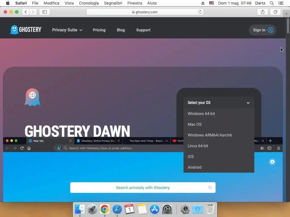Choose Mac OS option
The height and width of the screenshot is (217, 290).
(x=219, y=124)
